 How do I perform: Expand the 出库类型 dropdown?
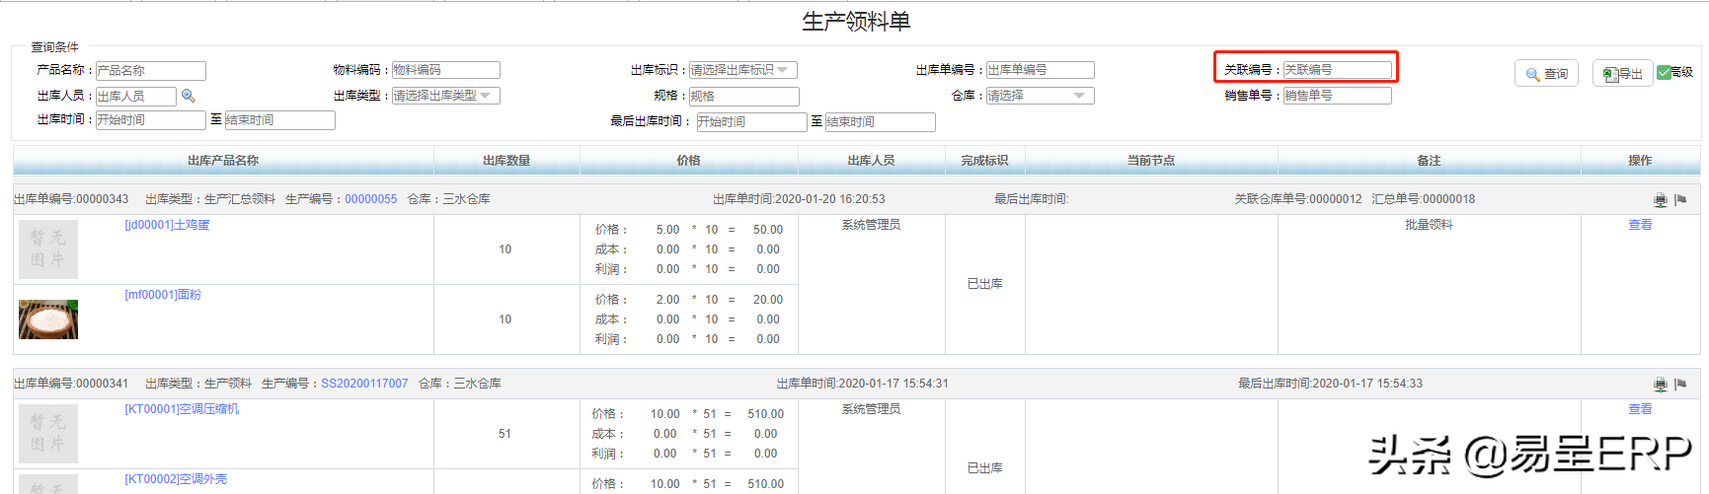pos(445,96)
